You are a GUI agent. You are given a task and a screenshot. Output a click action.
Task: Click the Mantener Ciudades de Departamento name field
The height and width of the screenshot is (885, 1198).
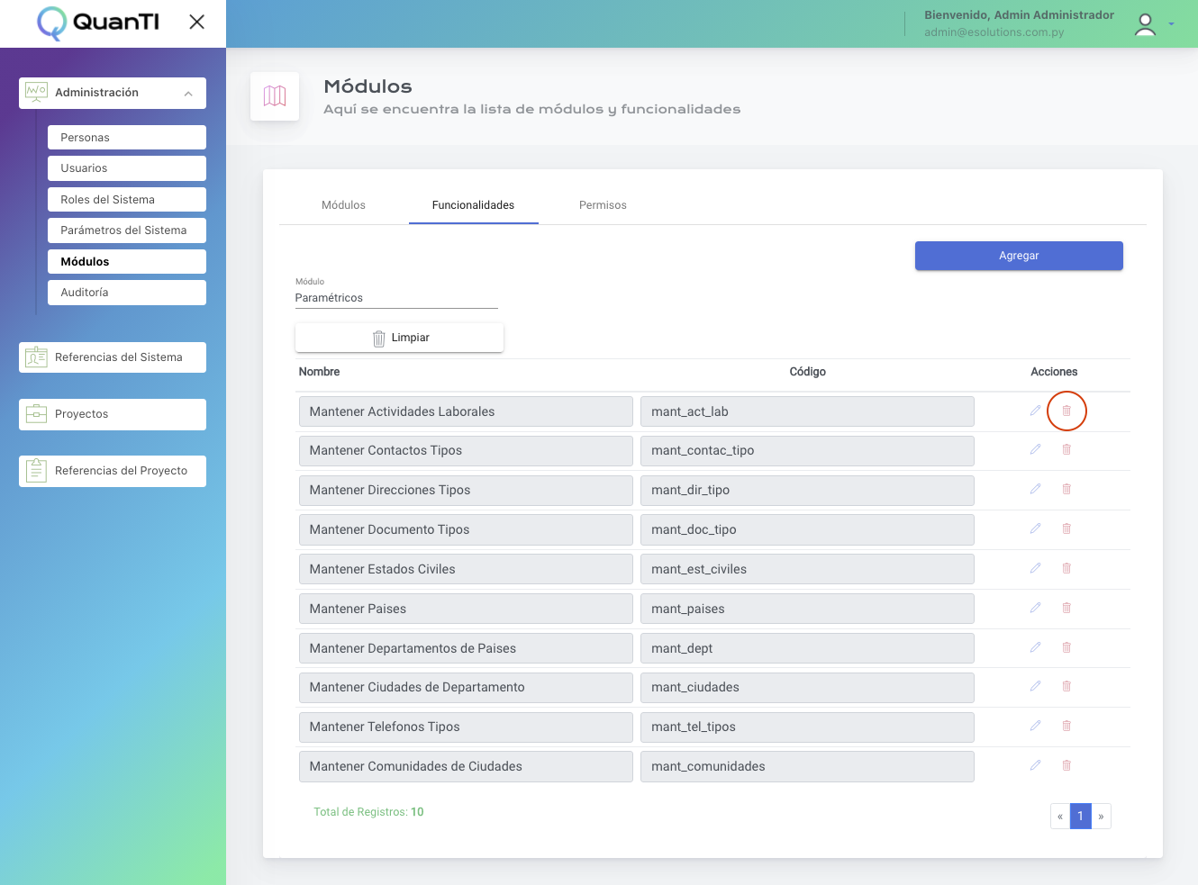[x=466, y=688]
